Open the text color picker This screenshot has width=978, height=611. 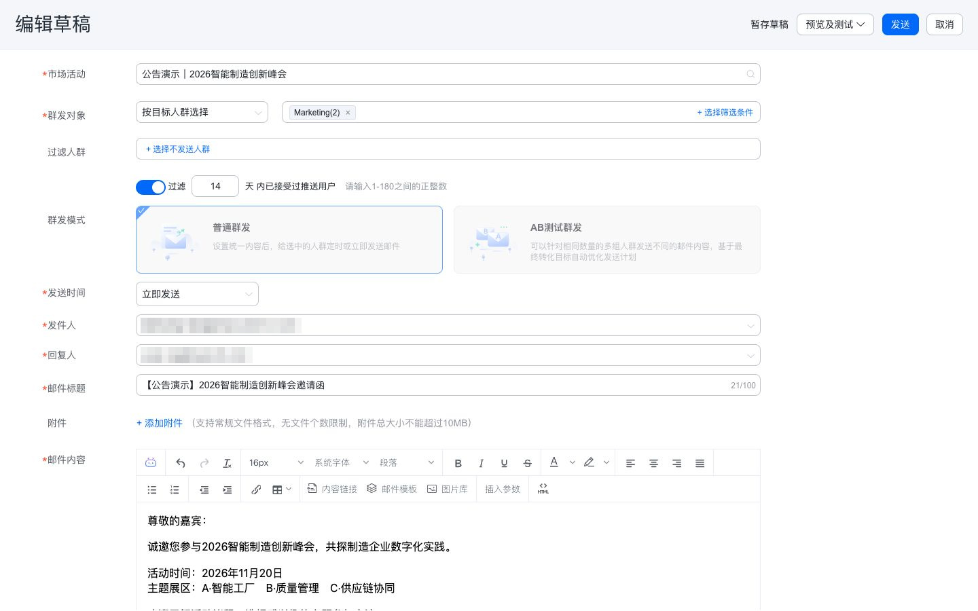(554, 462)
